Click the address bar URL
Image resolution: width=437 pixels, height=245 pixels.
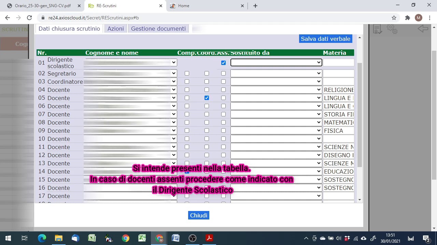point(94,18)
